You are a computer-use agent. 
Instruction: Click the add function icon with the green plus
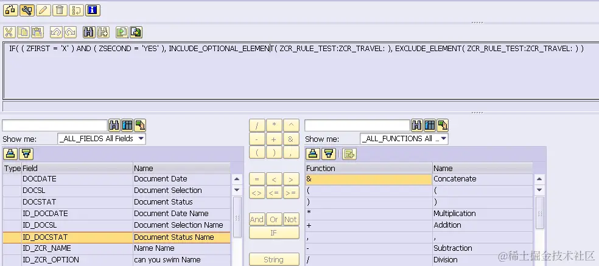pyautogui.click(x=349, y=153)
